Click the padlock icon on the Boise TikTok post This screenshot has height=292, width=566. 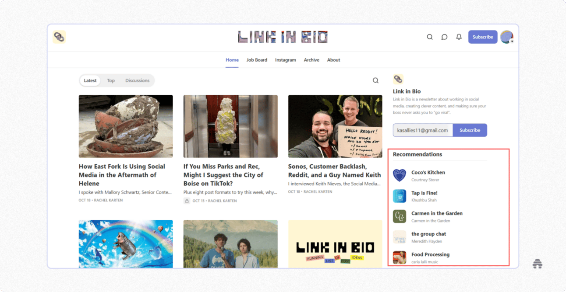tap(186, 201)
